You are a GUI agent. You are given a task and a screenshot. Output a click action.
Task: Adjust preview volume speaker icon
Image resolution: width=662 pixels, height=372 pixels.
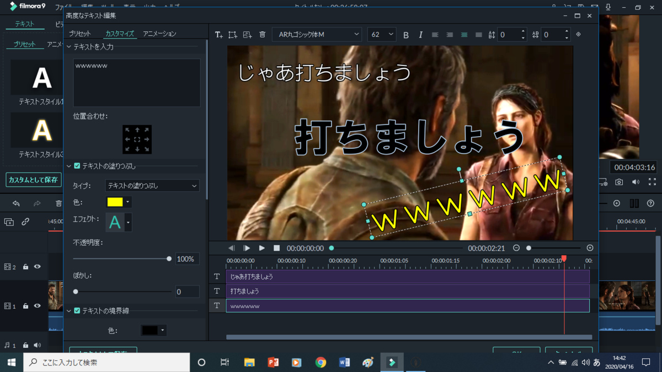636,182
